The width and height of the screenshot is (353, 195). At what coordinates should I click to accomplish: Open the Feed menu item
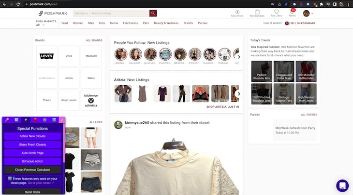coord(65,23)
